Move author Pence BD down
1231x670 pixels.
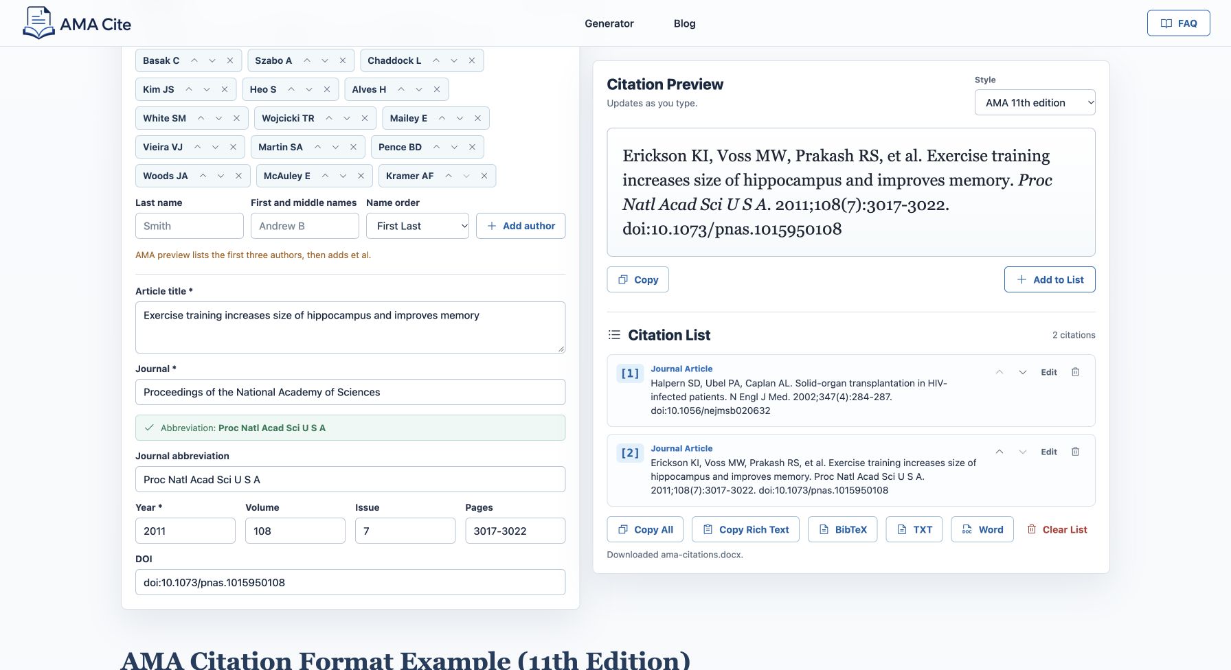point(454,147)
